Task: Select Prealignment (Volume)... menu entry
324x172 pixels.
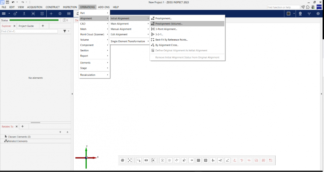Action: click(187, 24)
